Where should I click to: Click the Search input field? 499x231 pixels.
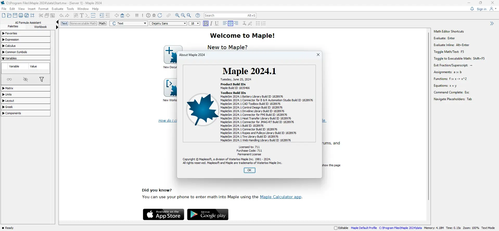(x=230, y=15)
